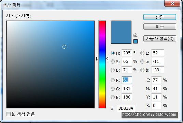Click the small web-safe color swatch
This screenshot has width=183, height=123.
tap(136, 41)
